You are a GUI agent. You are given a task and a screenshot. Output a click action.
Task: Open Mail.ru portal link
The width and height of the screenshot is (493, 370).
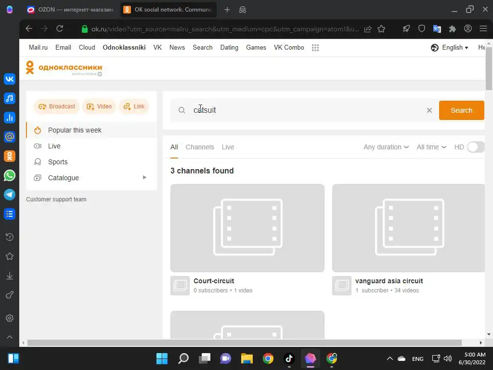click(38, 48)
